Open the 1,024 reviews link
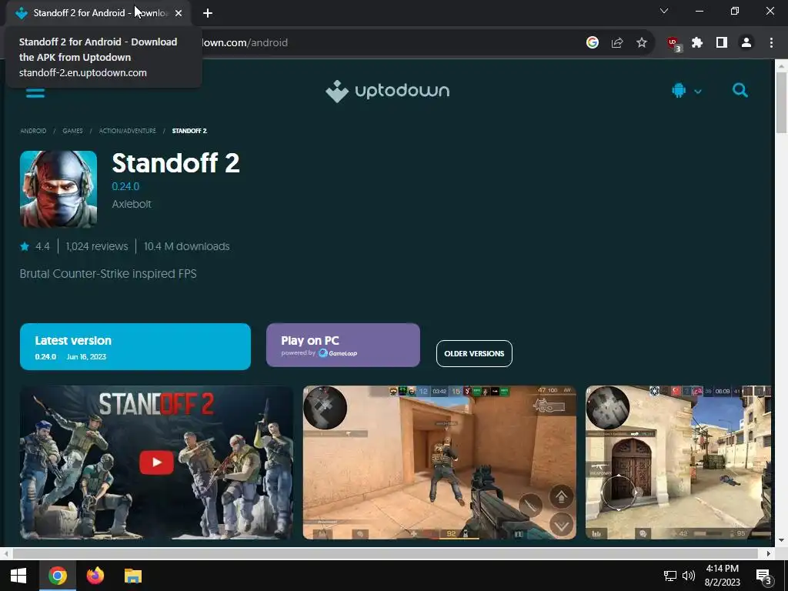788x591 pixels. 97,246
